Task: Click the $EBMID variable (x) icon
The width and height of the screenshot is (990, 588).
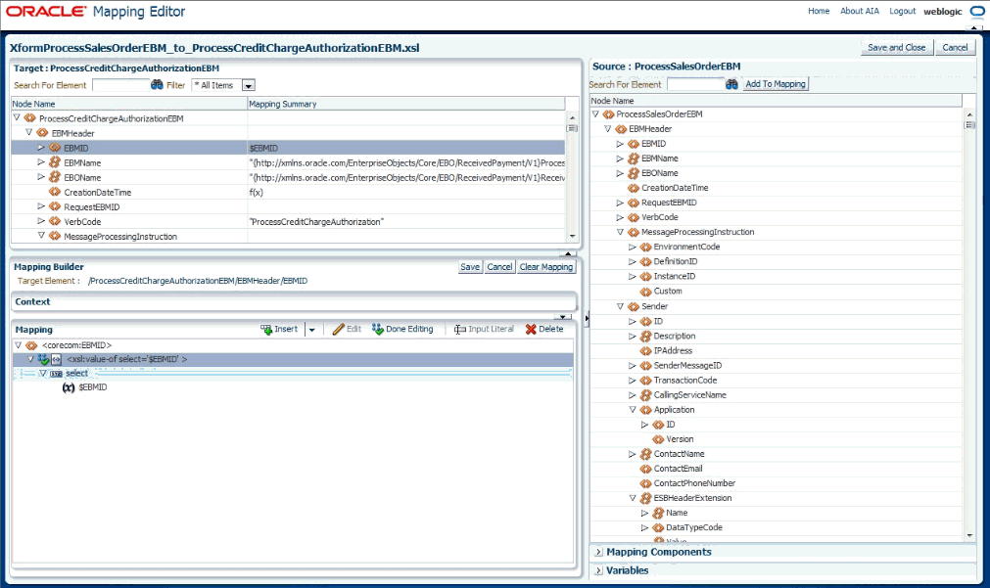Action: tap(69, 387)
